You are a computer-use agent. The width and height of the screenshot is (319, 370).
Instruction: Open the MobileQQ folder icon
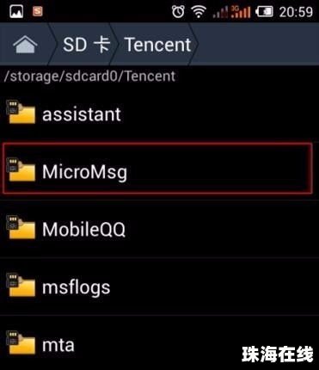(x=21, y=227)
